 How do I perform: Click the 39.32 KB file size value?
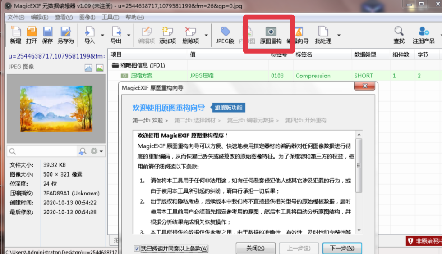point(55,165)
